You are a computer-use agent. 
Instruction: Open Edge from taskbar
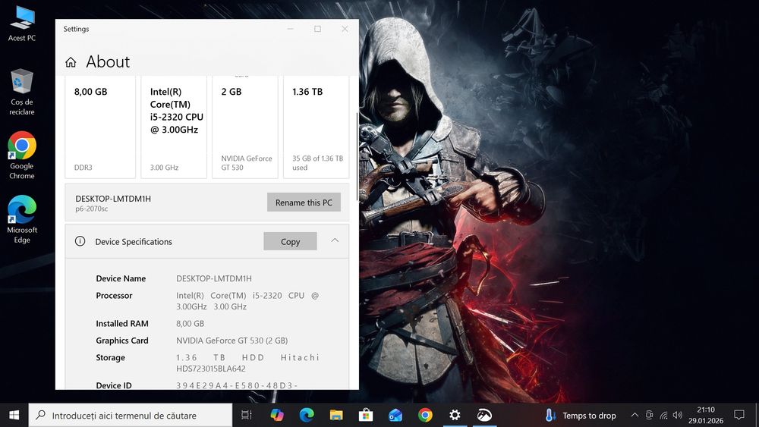pyautogui.click(x=307, y=415)
